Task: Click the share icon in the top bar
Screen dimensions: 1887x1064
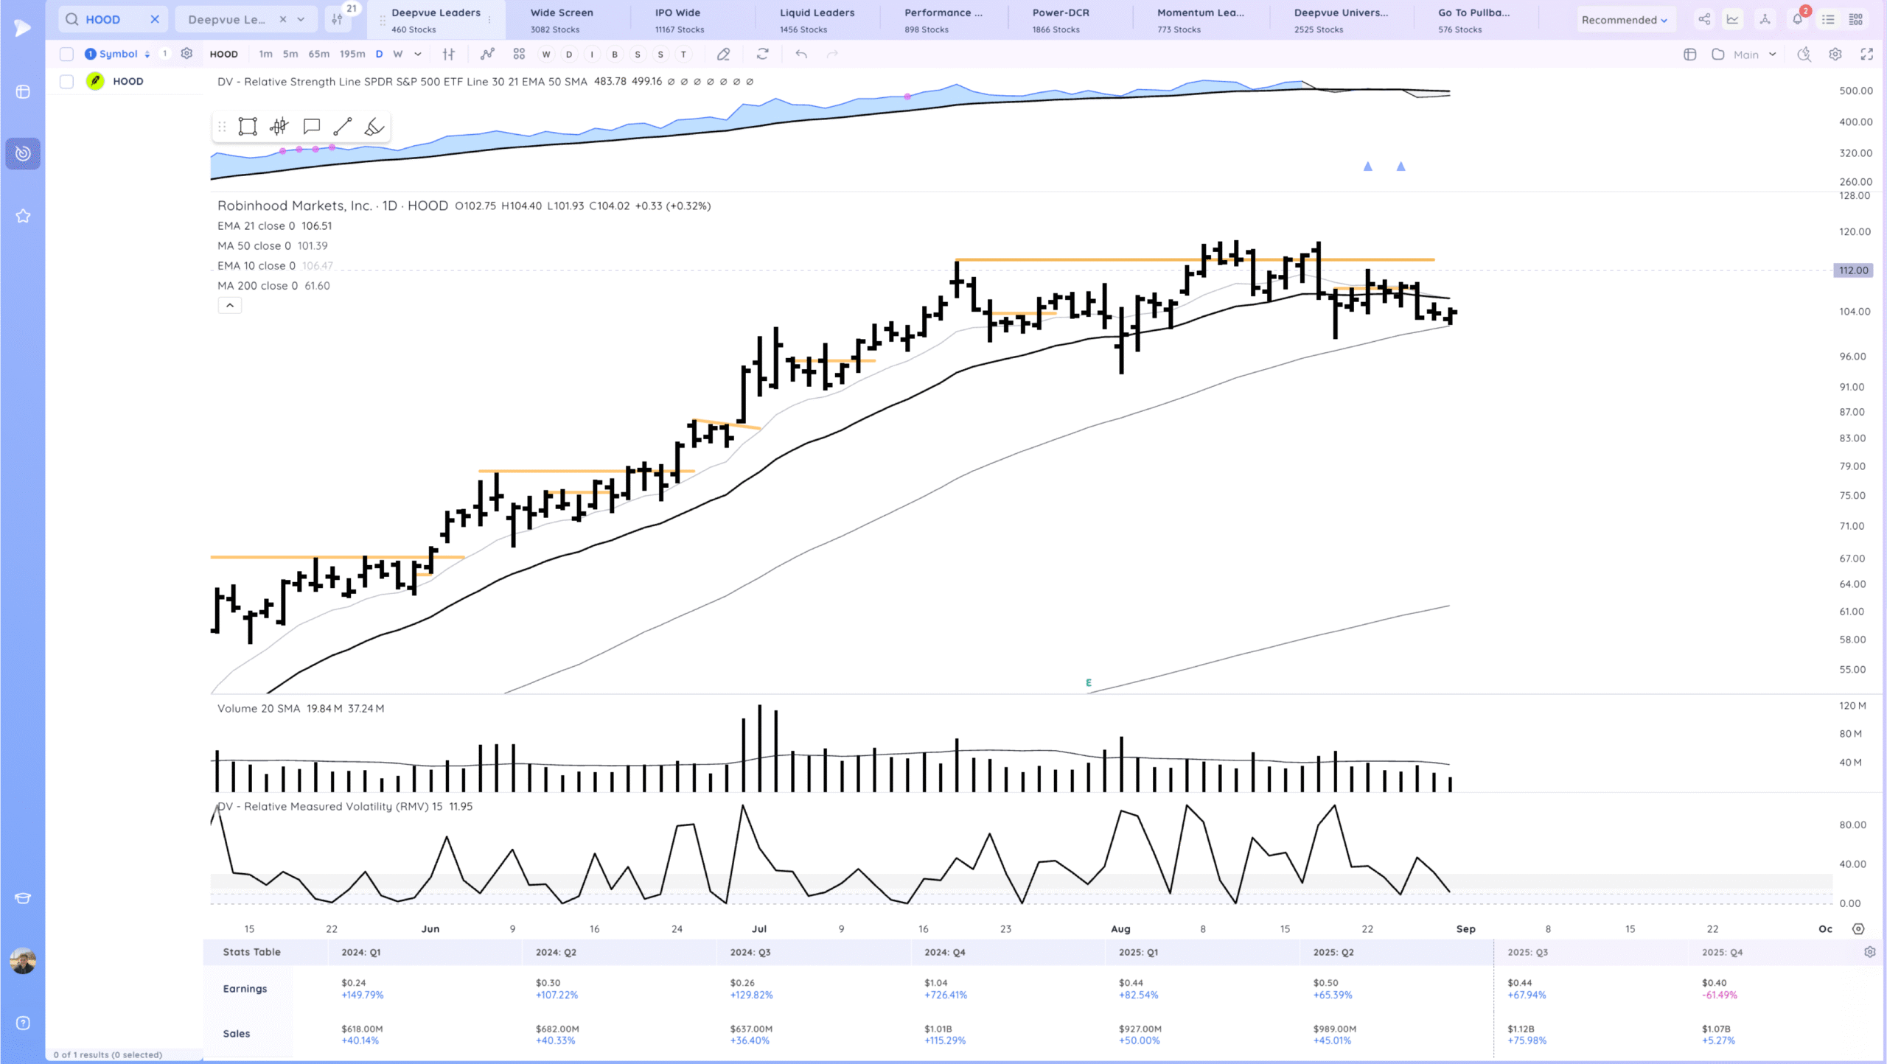Action: point(1704,19)
